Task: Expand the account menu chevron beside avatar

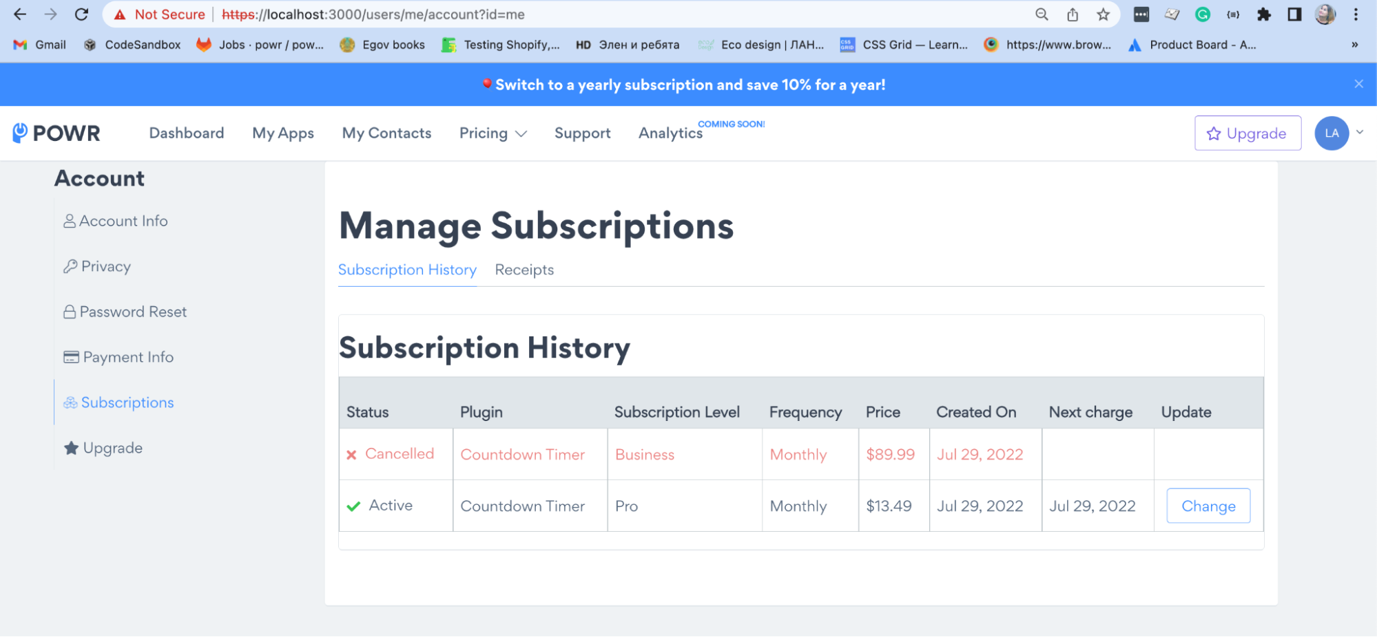Action: click(x=1360, y=132)
